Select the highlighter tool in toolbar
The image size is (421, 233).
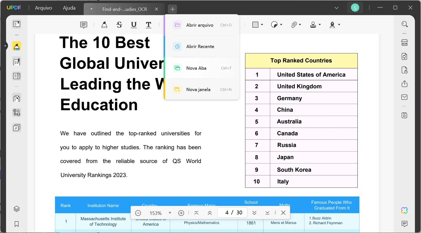[104, 25]
